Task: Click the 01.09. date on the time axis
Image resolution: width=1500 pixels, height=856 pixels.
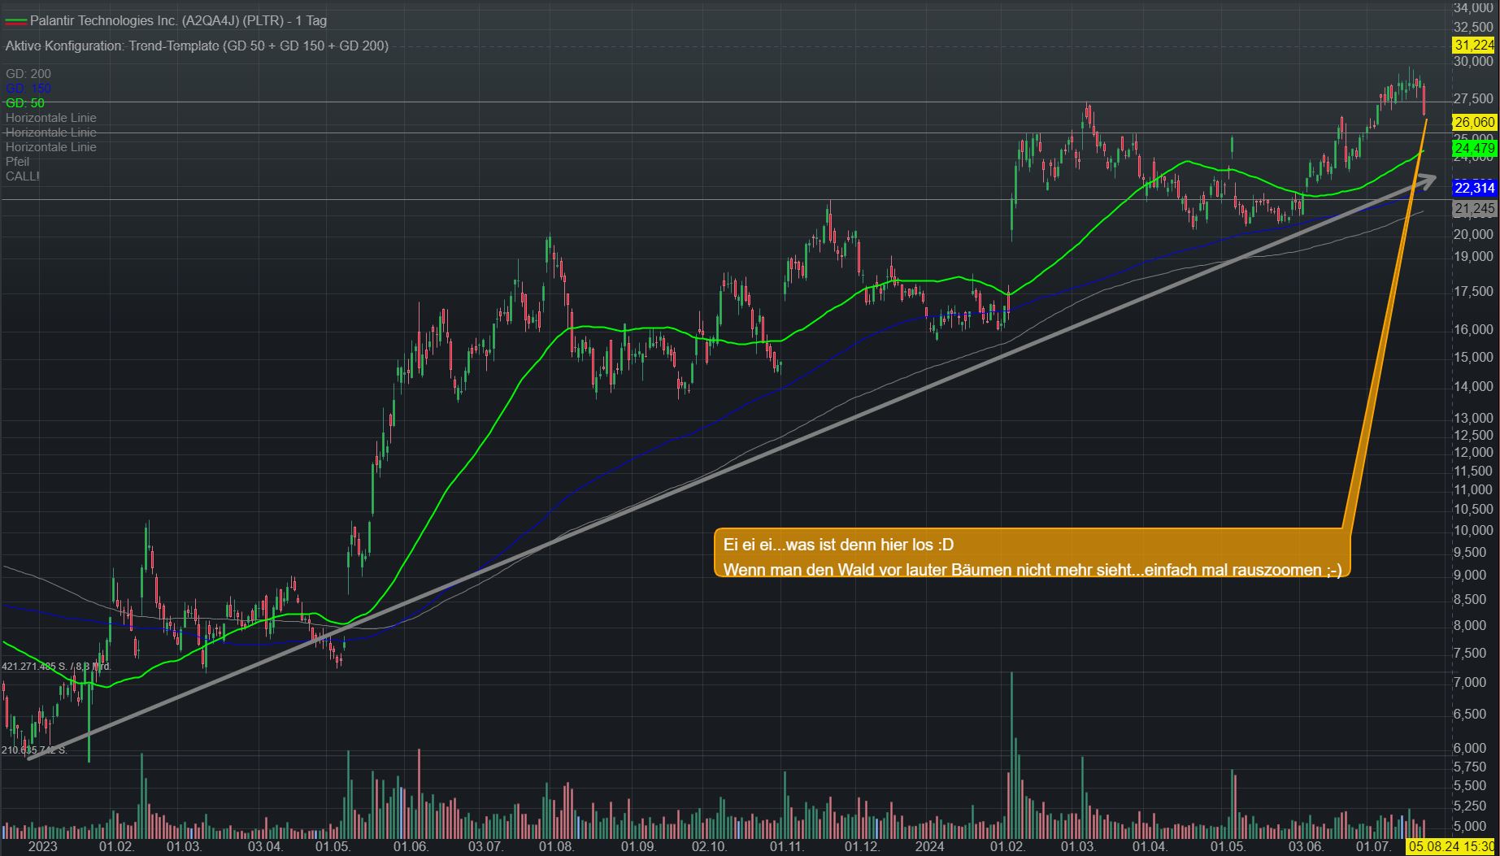Action: coord(637,847)
